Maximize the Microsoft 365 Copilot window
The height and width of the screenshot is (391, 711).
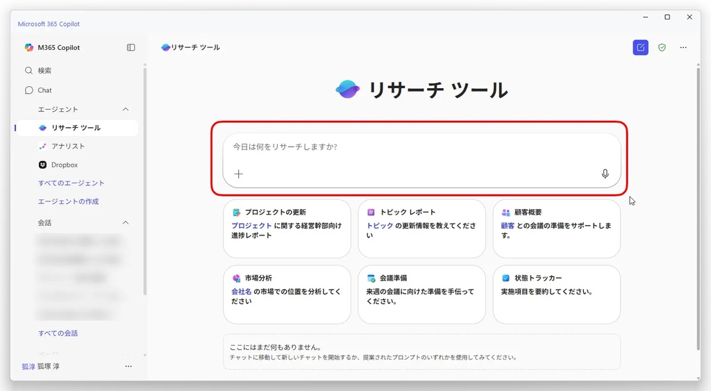point(667,17)
